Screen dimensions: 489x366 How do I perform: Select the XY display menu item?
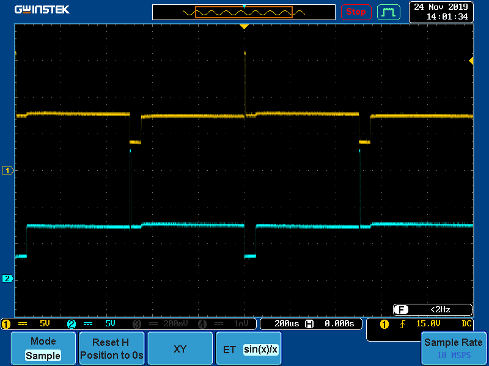coord(180,349)
